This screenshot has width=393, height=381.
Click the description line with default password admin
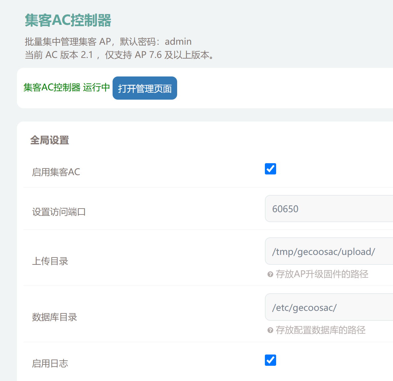tap(108, 41)
